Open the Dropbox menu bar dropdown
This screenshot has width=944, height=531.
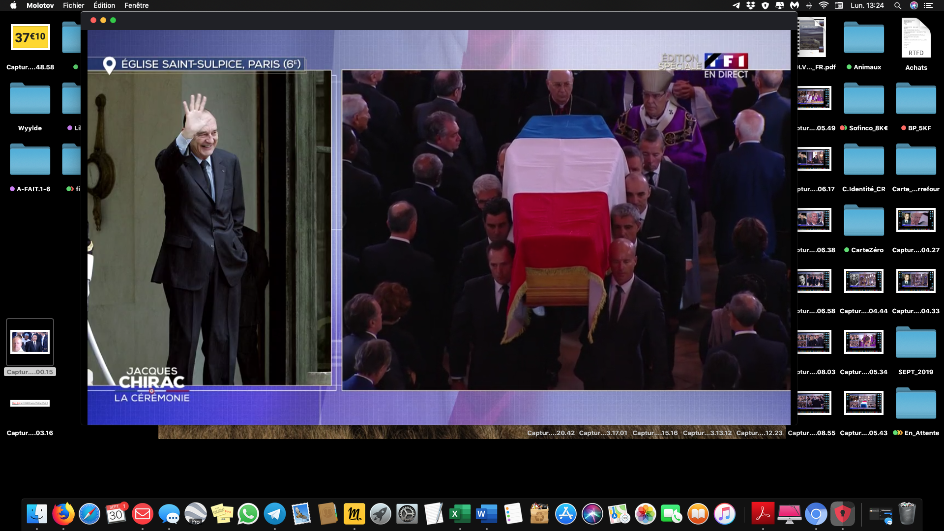pos(750,5)
